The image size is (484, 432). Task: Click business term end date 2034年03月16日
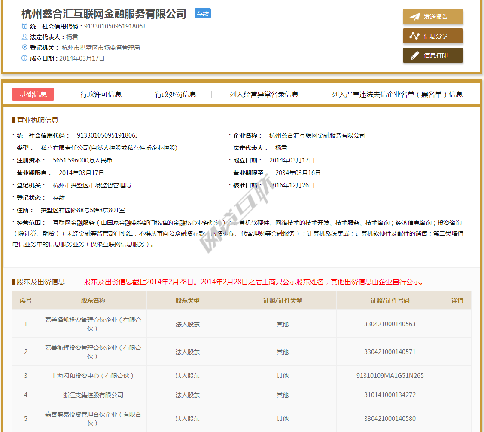click(x=298, y=173)
